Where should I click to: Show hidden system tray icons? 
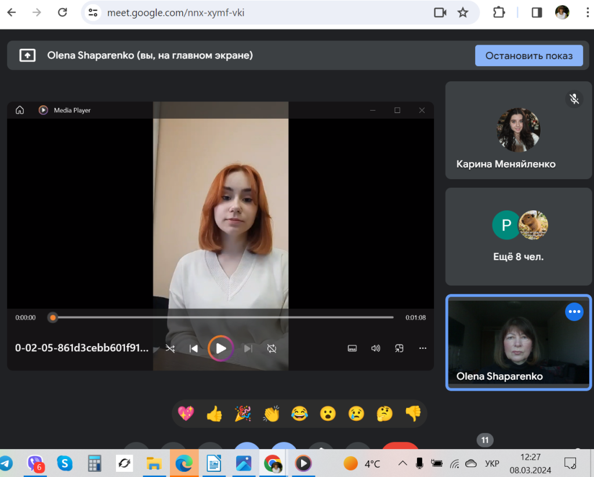(x=403, y=463)
